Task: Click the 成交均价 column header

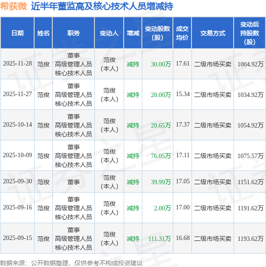Action: click(x=182, y=33)
